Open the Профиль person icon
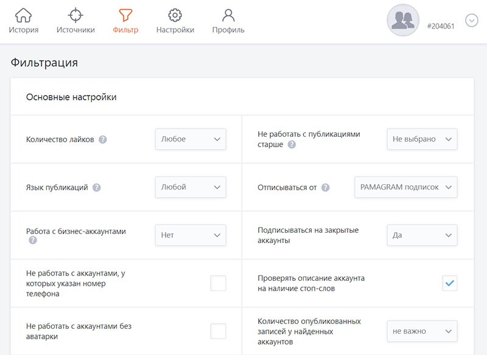 click(x=228, y=15)
